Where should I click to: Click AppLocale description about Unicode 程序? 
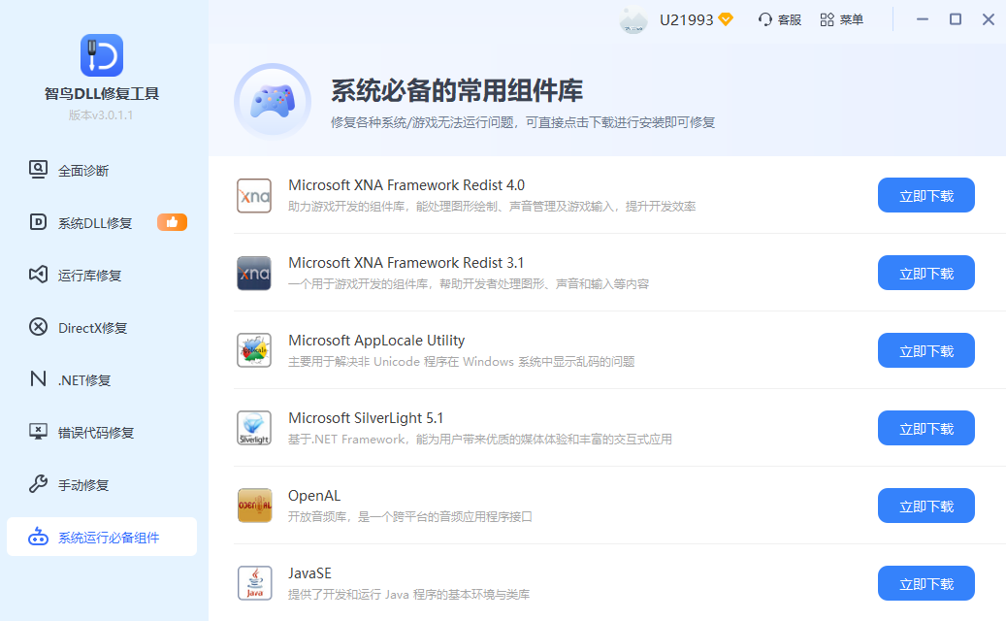coord(462,362)
